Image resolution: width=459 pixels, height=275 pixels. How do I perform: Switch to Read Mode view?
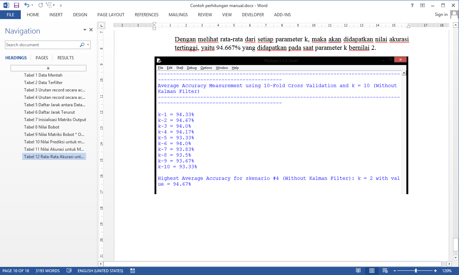coord(358,271)
